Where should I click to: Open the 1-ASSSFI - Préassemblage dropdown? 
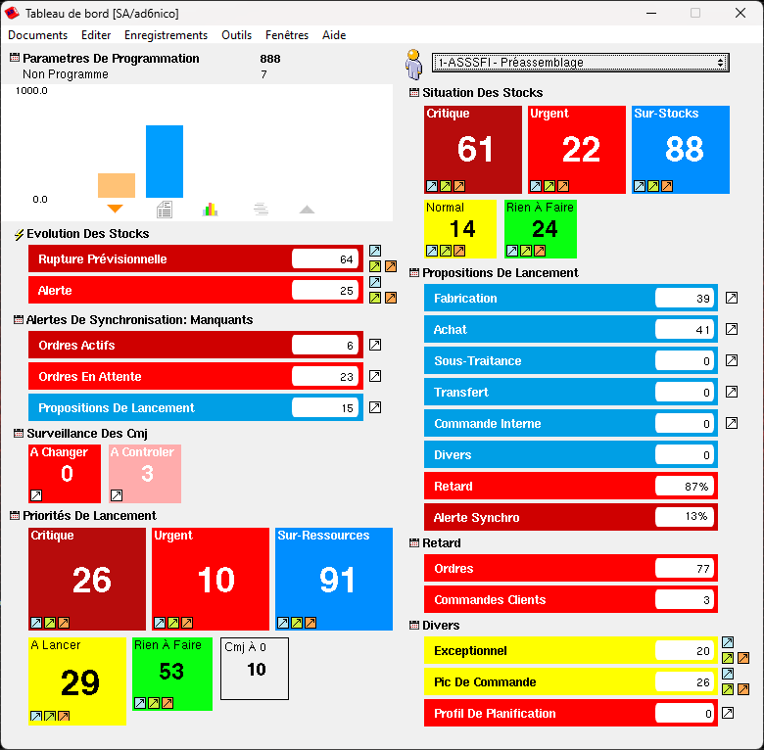(x=580, y=63)
